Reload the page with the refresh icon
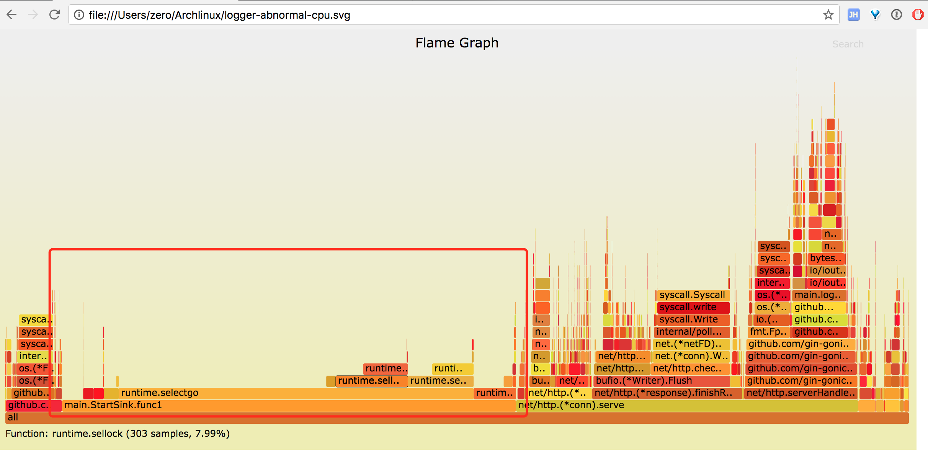The height and width of the screenshot is (469, 928). 55,15
